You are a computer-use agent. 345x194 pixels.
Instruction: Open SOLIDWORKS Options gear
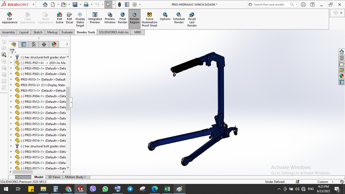click(135, 5)
